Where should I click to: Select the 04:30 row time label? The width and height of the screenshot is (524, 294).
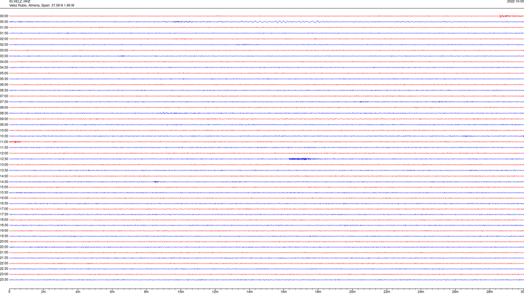[x=4, y=68]
